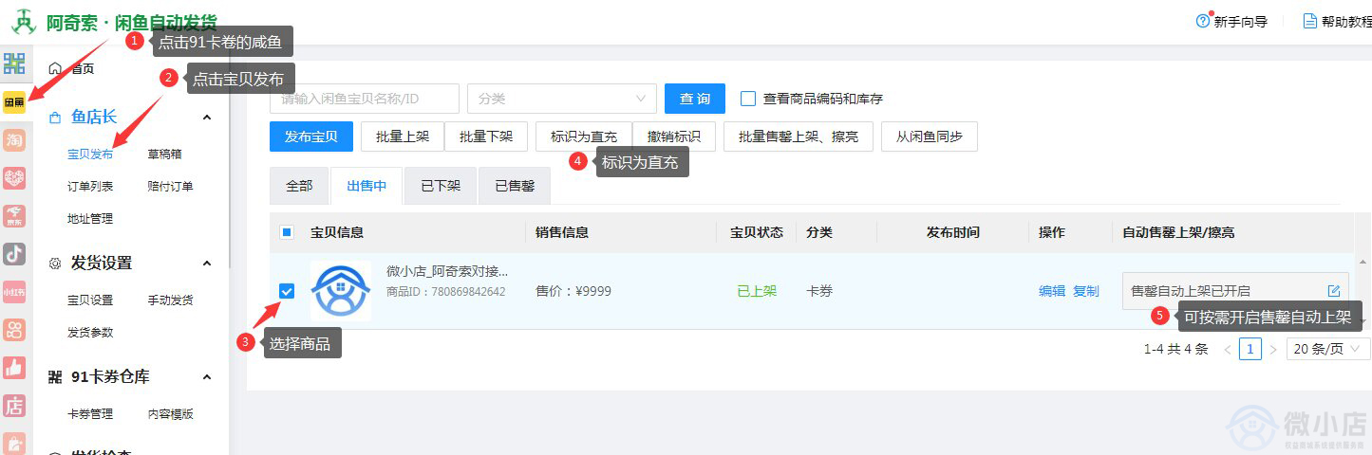
Task: Click the product thumbnail of 微小店 item
Action: click(341, 290)
